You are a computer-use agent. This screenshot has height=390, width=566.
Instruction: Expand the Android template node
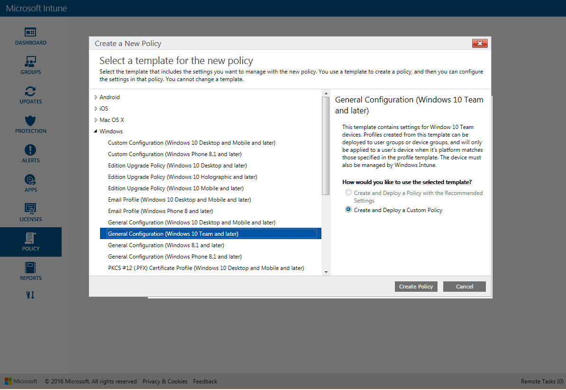point(96,97)
